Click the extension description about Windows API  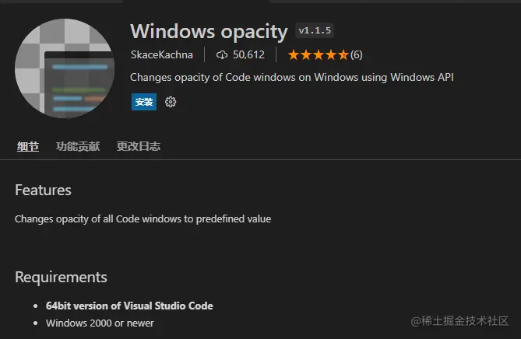coord(291,78)
